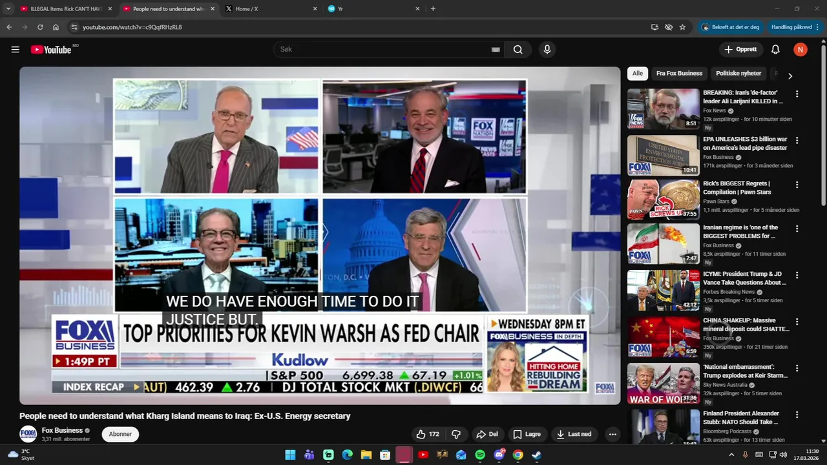Open options for ICYMI Trump video
The image size is (827, 465).
[797, 275]
